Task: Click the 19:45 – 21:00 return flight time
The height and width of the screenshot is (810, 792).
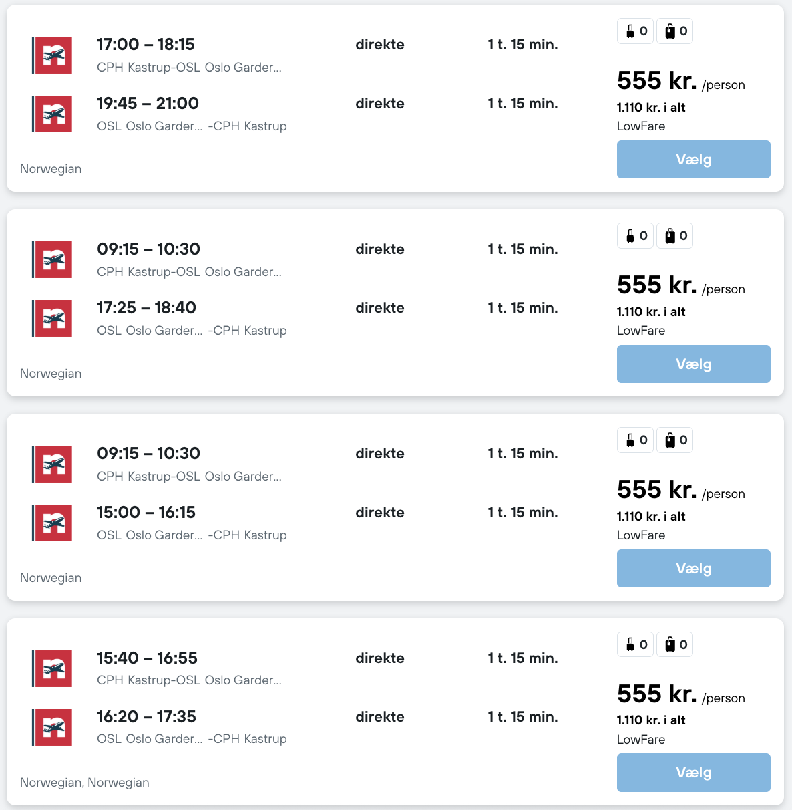Action: [148, 104]
